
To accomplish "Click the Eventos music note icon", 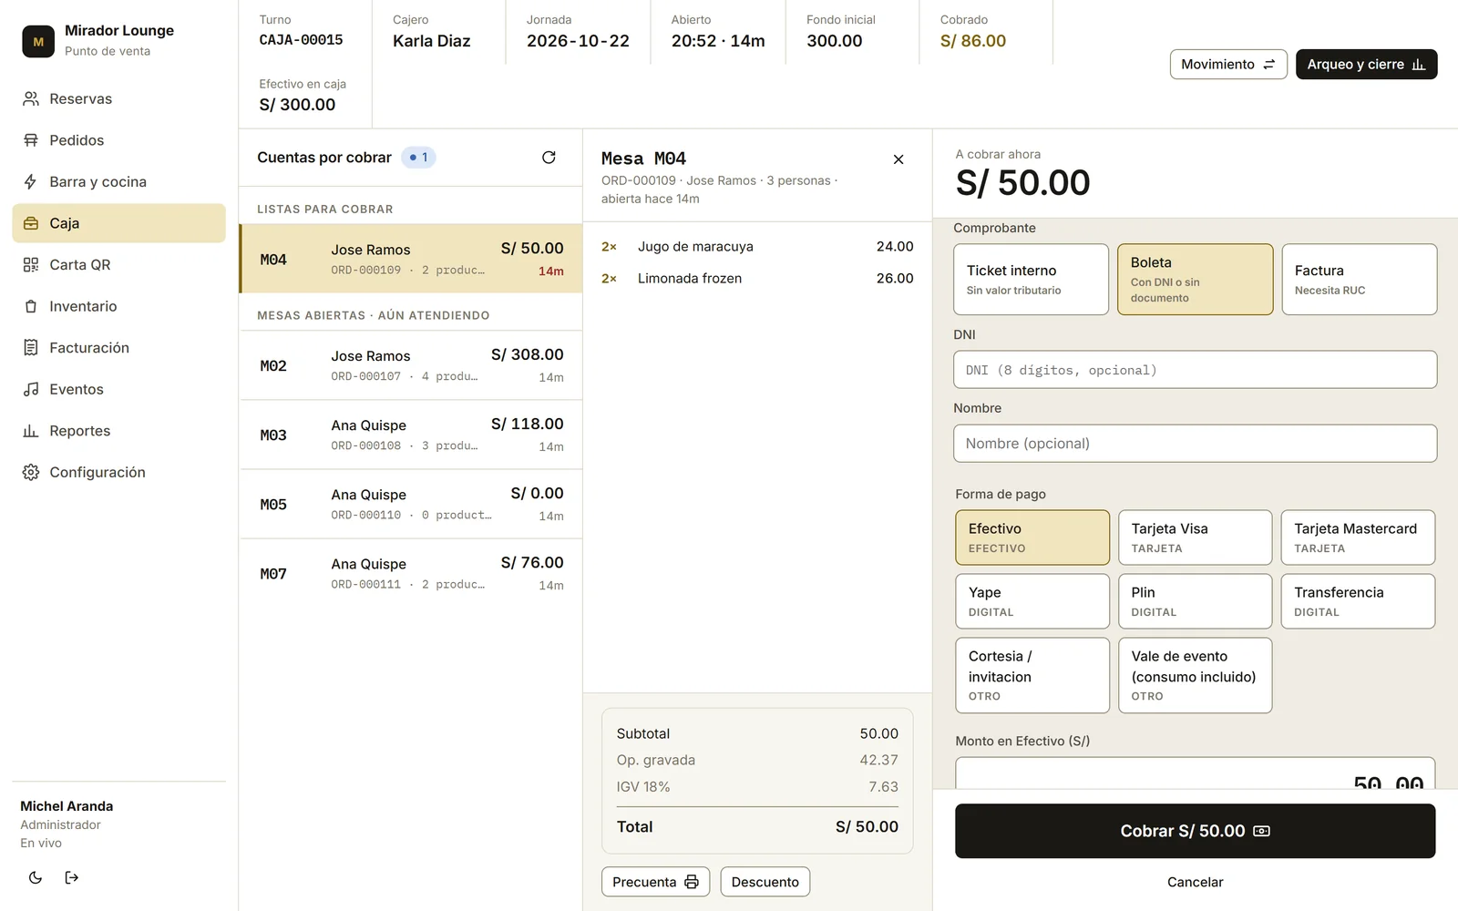I will pyautogui.click(x=31, y=389).
